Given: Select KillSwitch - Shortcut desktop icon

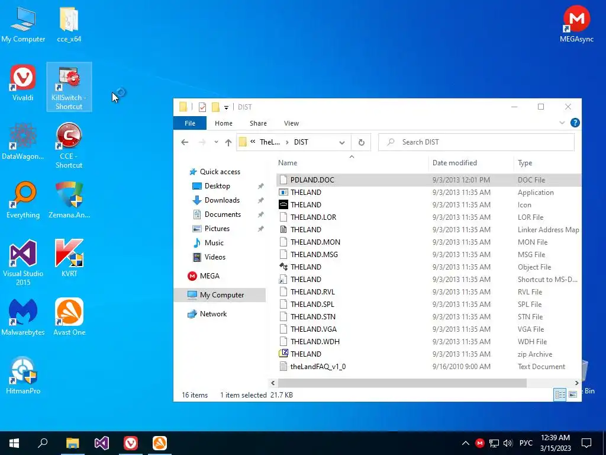Looking at the screenshot, I should click(x=69, y=87).
